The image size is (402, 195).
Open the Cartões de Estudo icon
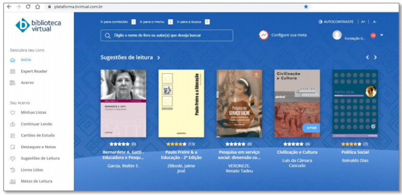13,136
